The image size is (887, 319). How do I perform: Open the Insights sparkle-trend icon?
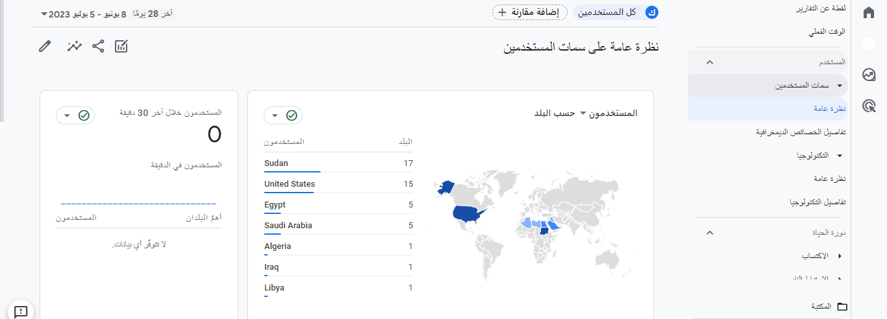point(75,46)
